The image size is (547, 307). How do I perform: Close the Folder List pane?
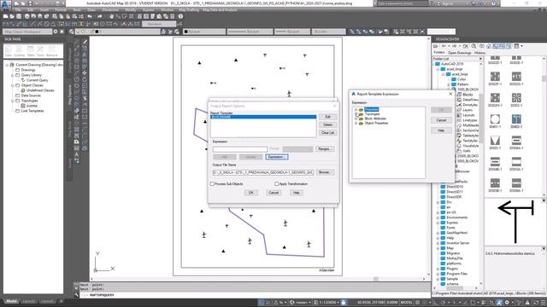(x=480, y=59)
